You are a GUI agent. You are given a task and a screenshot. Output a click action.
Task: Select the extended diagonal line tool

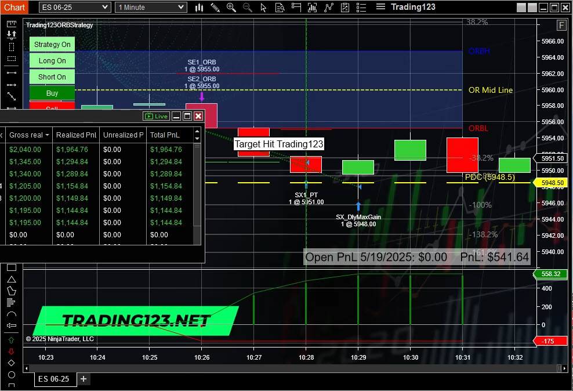click(x=12, y=96)
